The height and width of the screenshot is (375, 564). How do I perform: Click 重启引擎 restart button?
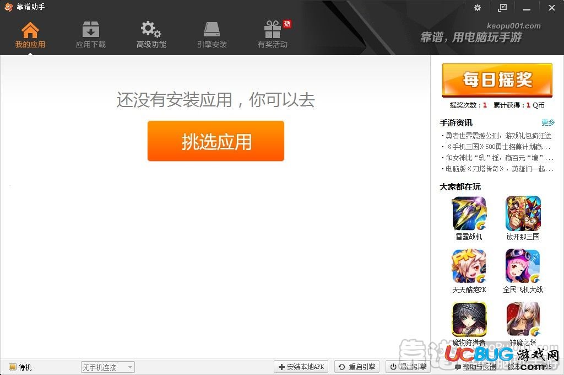357,367
